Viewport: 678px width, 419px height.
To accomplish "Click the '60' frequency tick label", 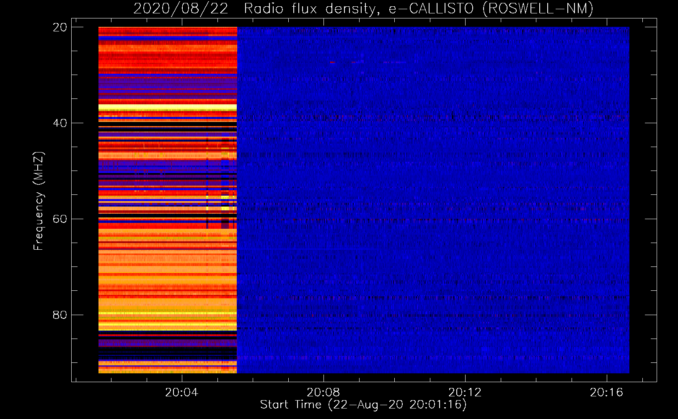I will [x=60, y=219].
